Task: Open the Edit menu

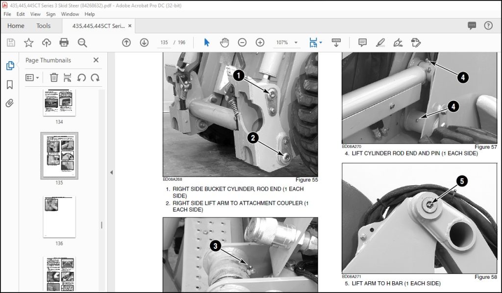Action: (21, 14)
